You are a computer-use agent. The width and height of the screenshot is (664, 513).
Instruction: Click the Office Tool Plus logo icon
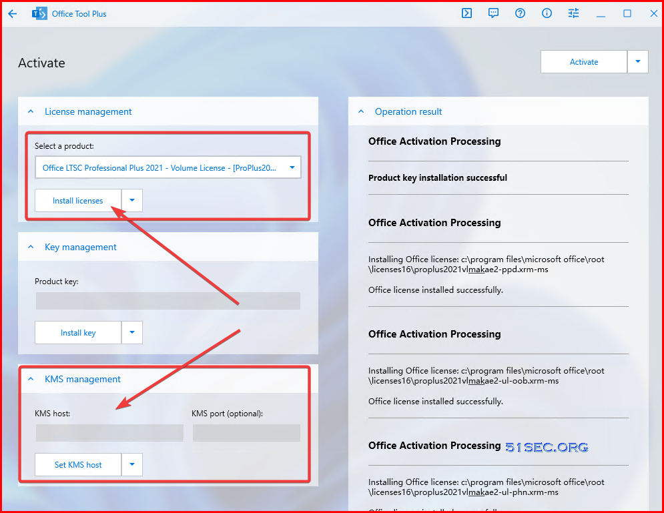[x=39, y=13]
